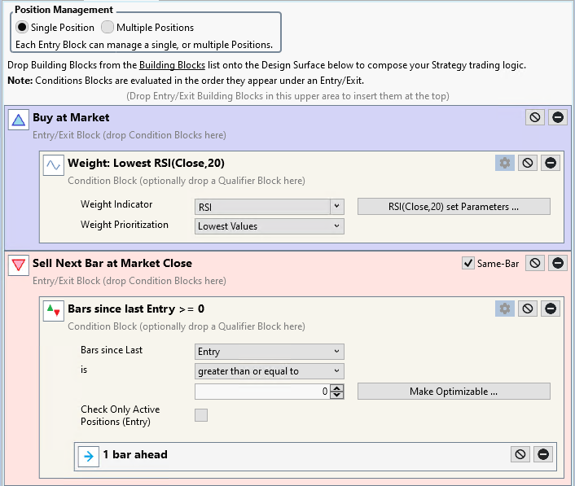Open the Weight Indicator RSI dropdown
Viewport: 575px width, 486px height.
pyautogui.click(x=270, y=207)
